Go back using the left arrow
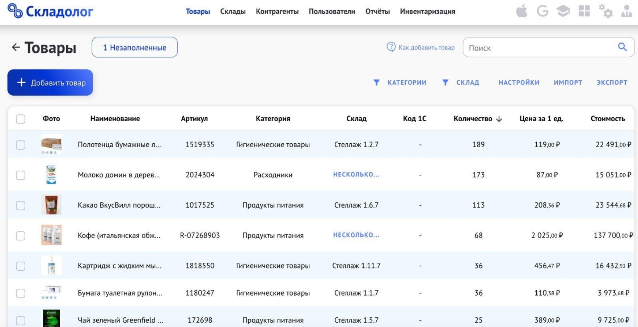 (x=16, y=47)
